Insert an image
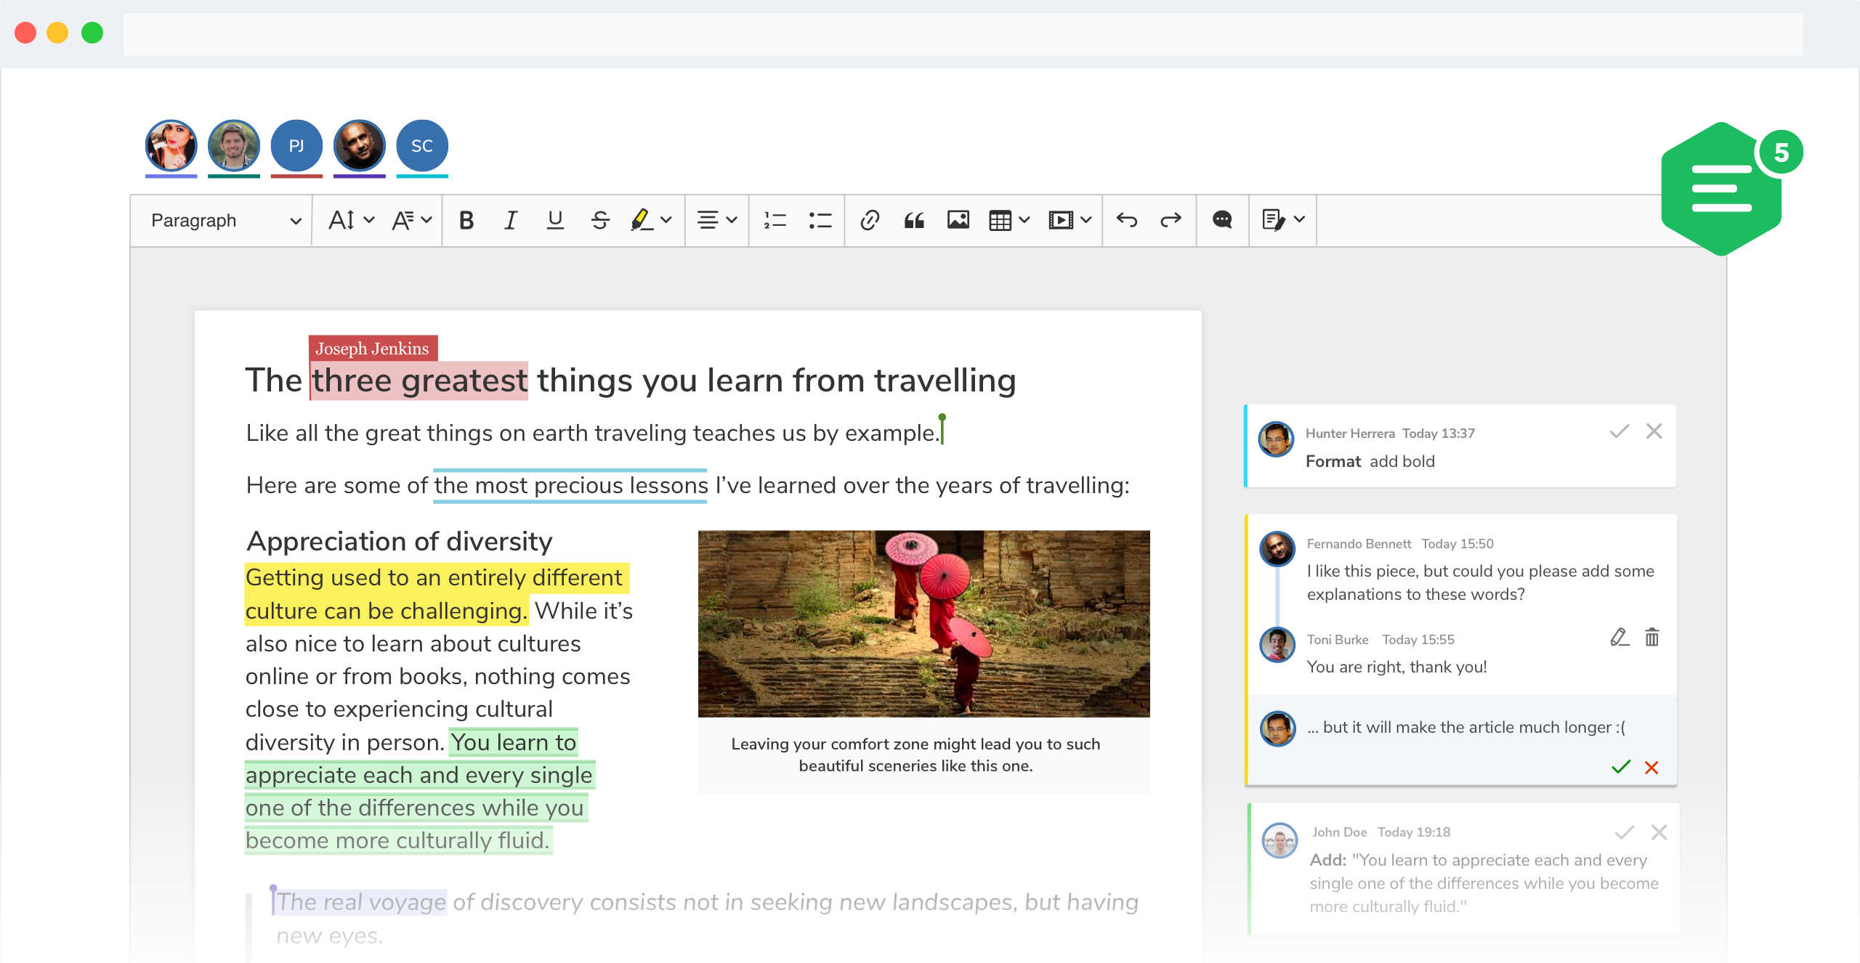The height and width of the screenshot is (963, 1860). point(958,220)
